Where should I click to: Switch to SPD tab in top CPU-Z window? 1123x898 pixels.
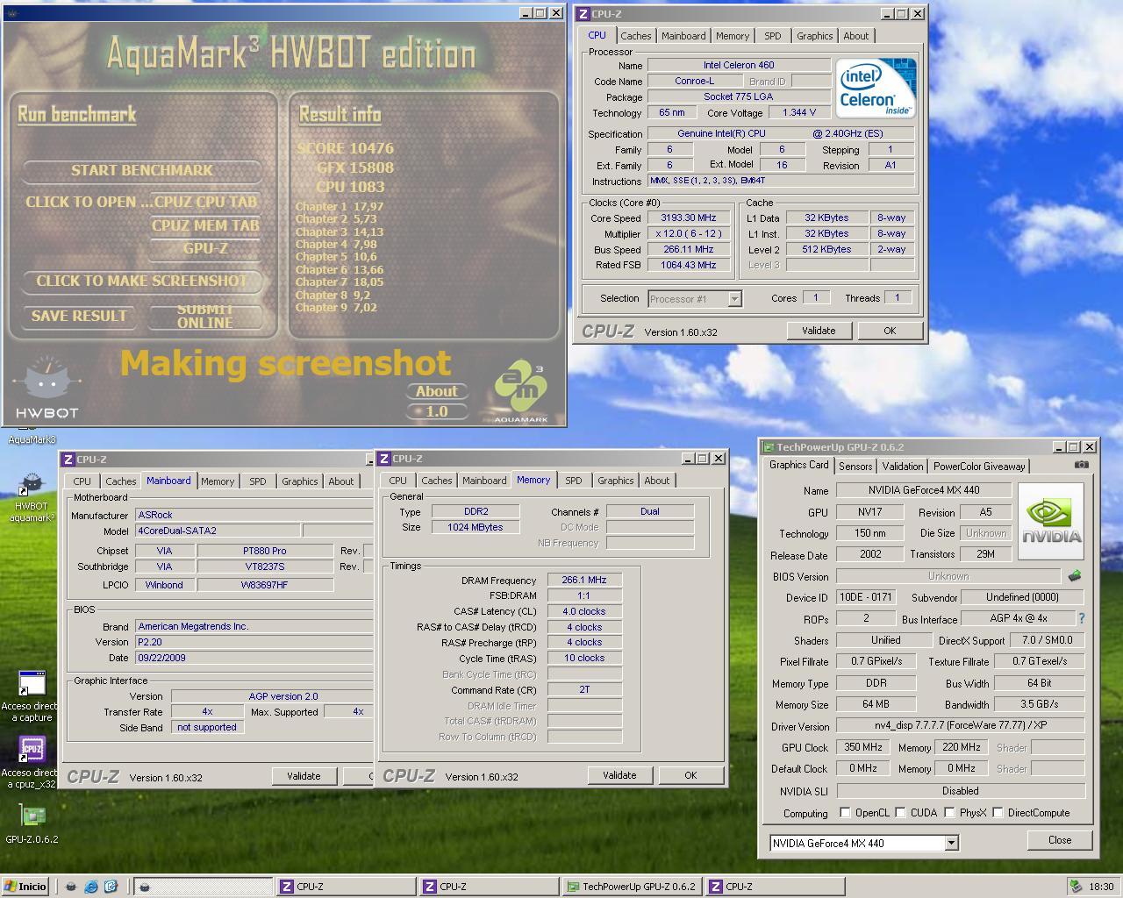pos(772,36)
